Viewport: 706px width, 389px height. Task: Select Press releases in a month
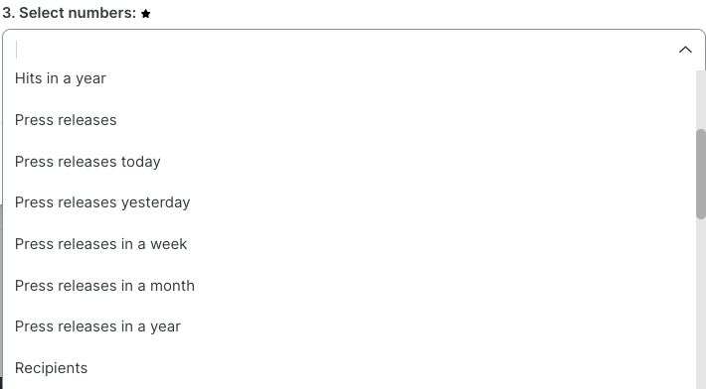tap(349, 285)
